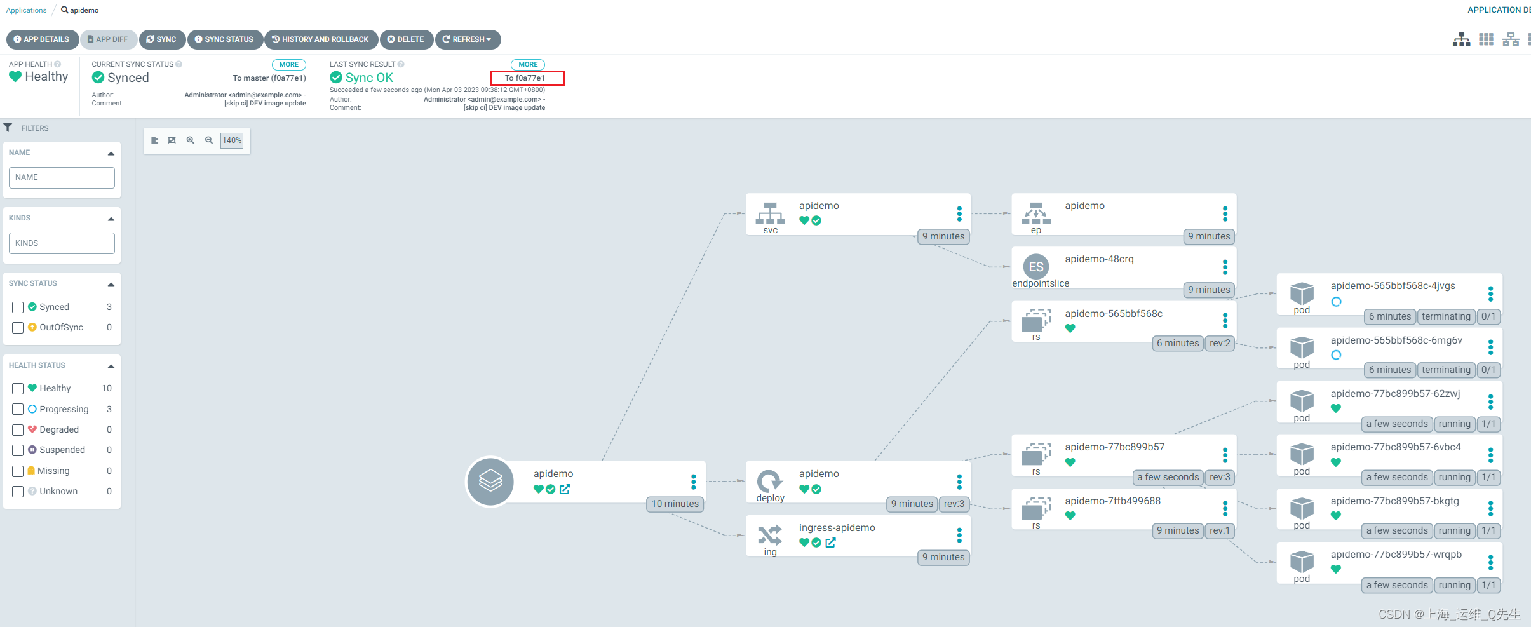This screenshot has width=1531, height=627.
Task: Check the Missing filter checkbox
Action: point(18,471)
